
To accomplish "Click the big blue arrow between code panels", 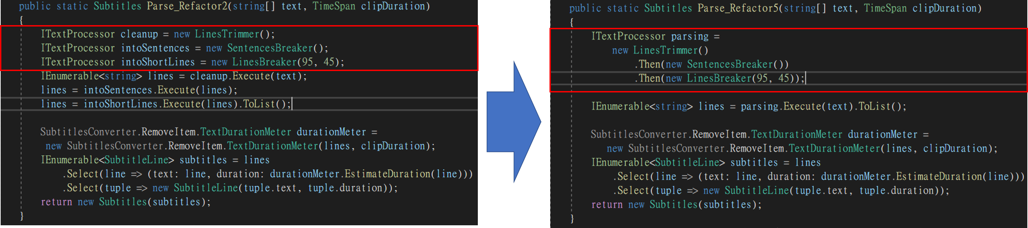I will (513, 122).
